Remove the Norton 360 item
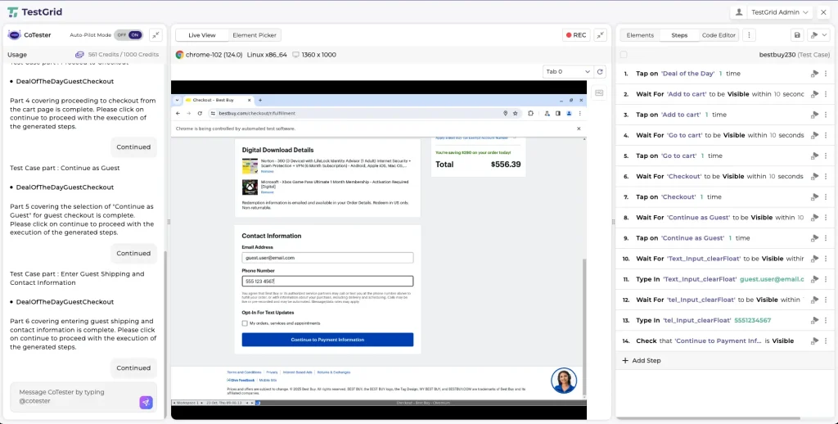This screenshot has height=424, width=838. coord(267,172)
